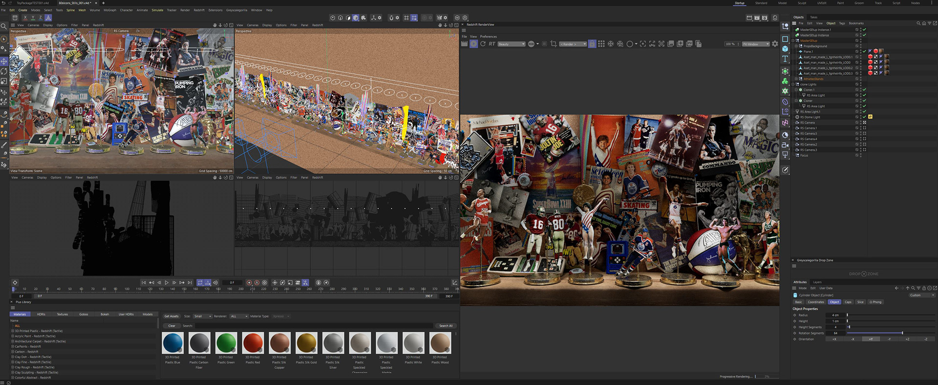
Task: Toggle RT mode in Redshift RenderView
Action: pyautogui.click(x=492, y=44)
